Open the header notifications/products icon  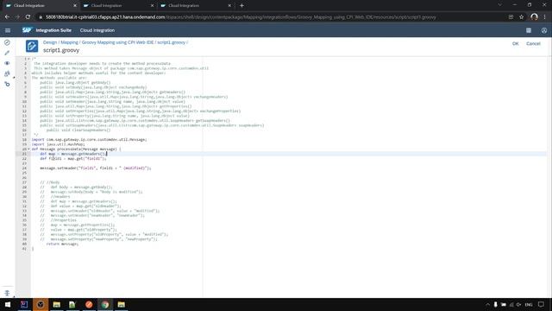[529, 31]
